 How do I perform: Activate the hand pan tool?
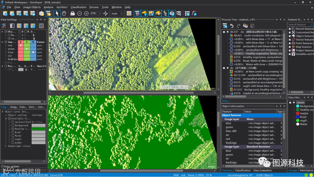coord(64,13)
